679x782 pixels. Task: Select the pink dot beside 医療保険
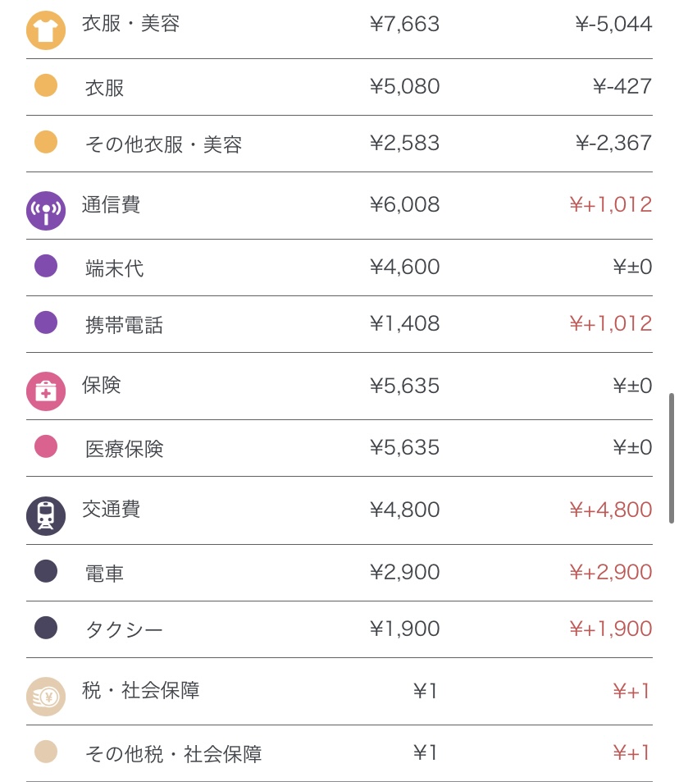tap(46, 447)
